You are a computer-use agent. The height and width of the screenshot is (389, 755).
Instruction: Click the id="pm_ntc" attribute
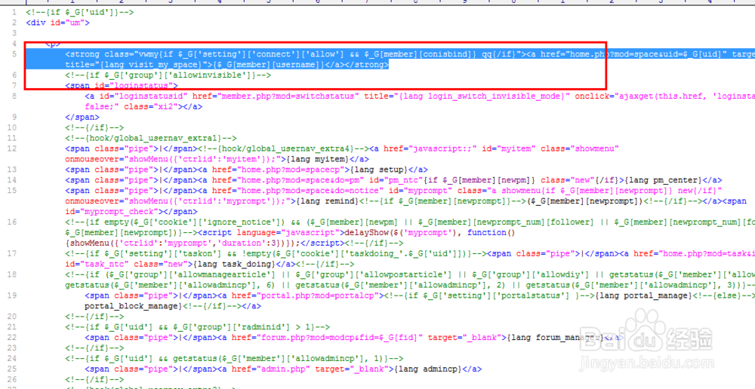(396, 180)
